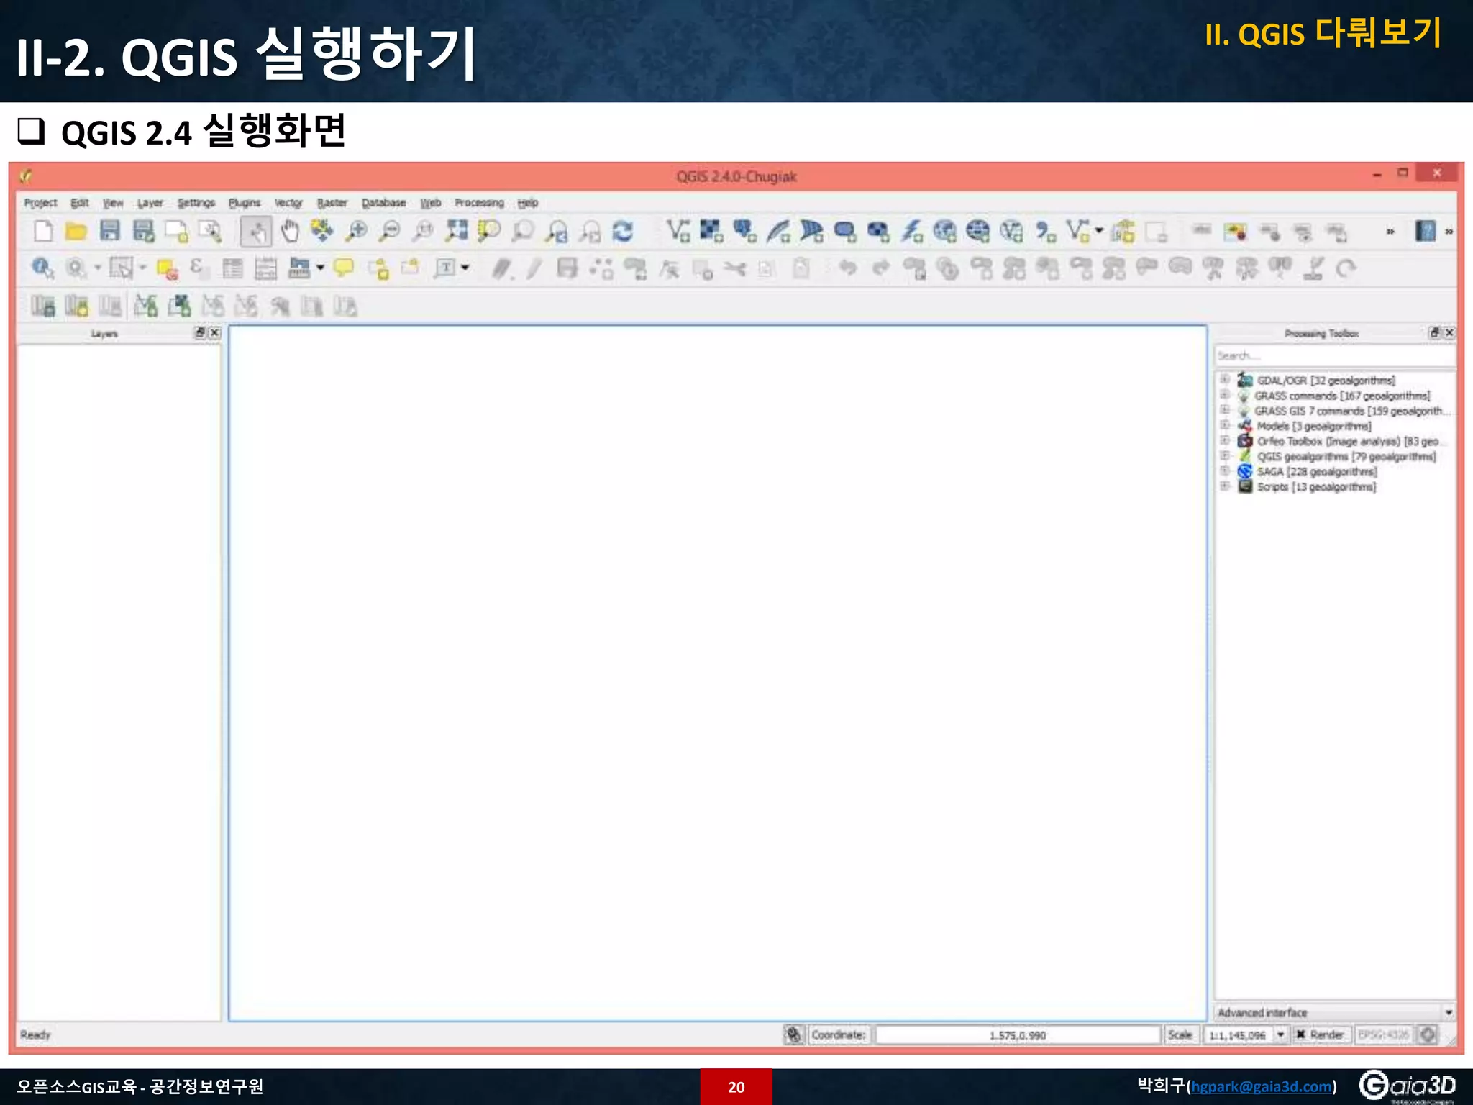This screenshot has width=1473, height=1105.
Task: Toggle editing with the pencil icon
Action: pyautogui.click(x=534, y=269)
